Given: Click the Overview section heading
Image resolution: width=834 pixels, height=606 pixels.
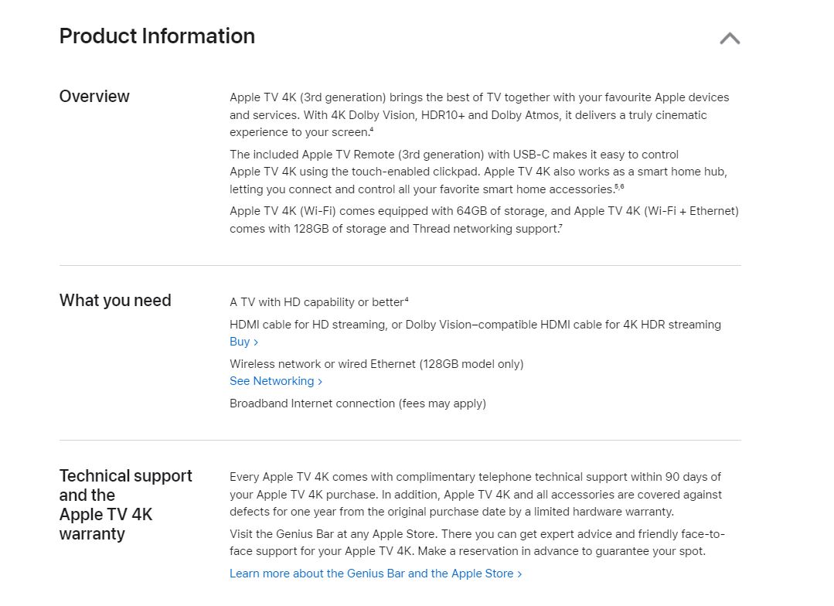Looking at the screenshot, I should 94,97.
